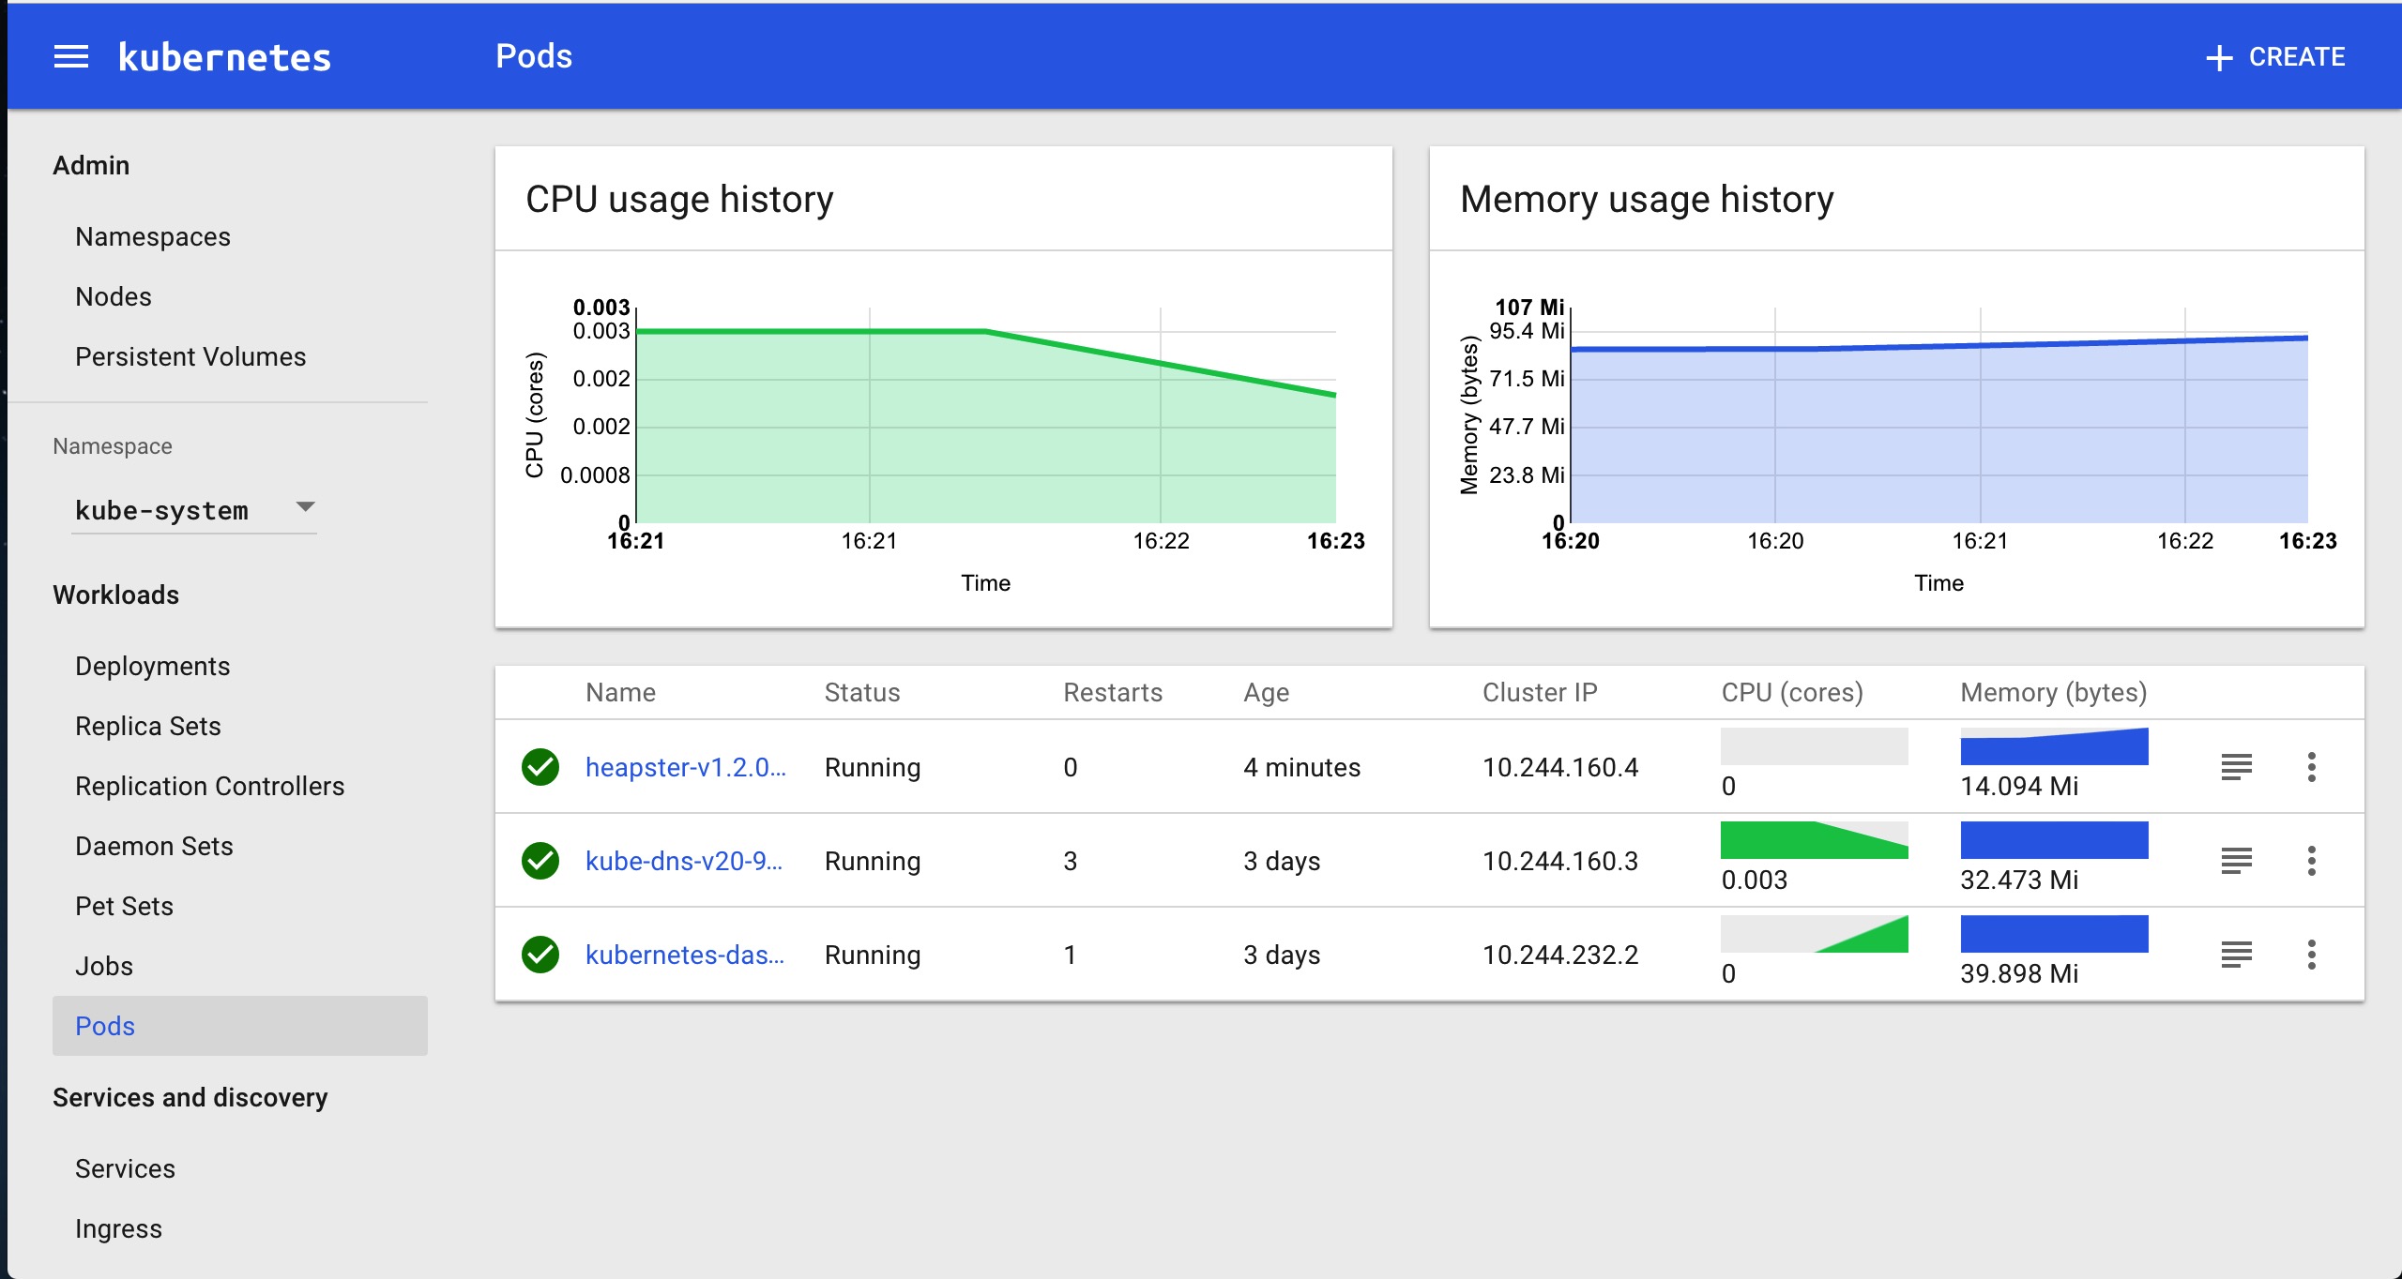Click the vertical dots menu for heapster pod
The image size is (2402, 1279).
(2311, 766)
